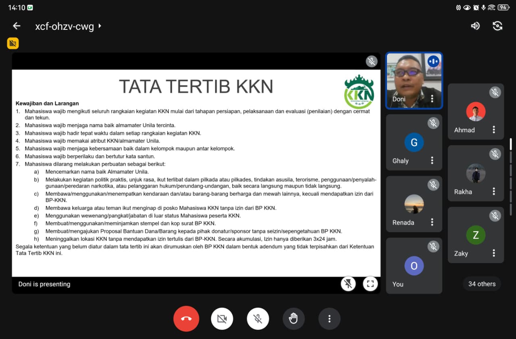This screenshot has height=339, width=516.
Task: Click muted mic icon on Rakha's tile
Action: [x=495, y=154]
